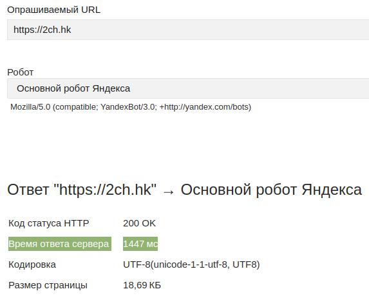Click the Mozilla/5.0 text below the dropdown
This screenshot has height=298, width=369.
click(x=30, y=107)
